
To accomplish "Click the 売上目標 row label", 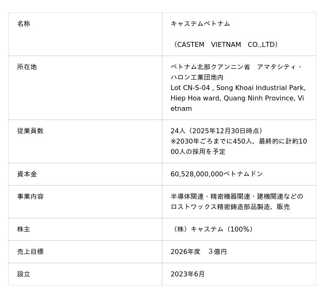I will pyautogui.click(x=30, y=252).
